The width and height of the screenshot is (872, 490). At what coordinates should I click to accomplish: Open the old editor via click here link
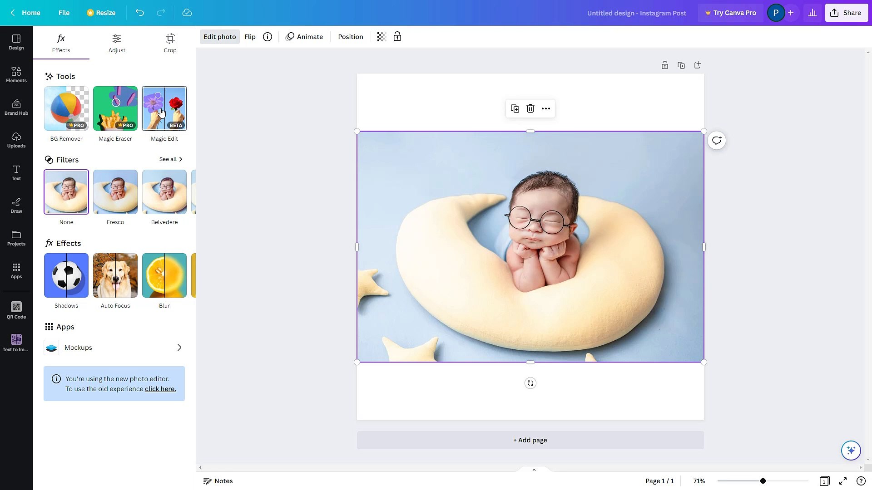[160, 389]
